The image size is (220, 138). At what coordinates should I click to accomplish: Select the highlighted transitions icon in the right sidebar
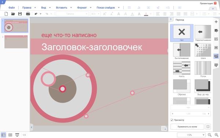[216, 56]
